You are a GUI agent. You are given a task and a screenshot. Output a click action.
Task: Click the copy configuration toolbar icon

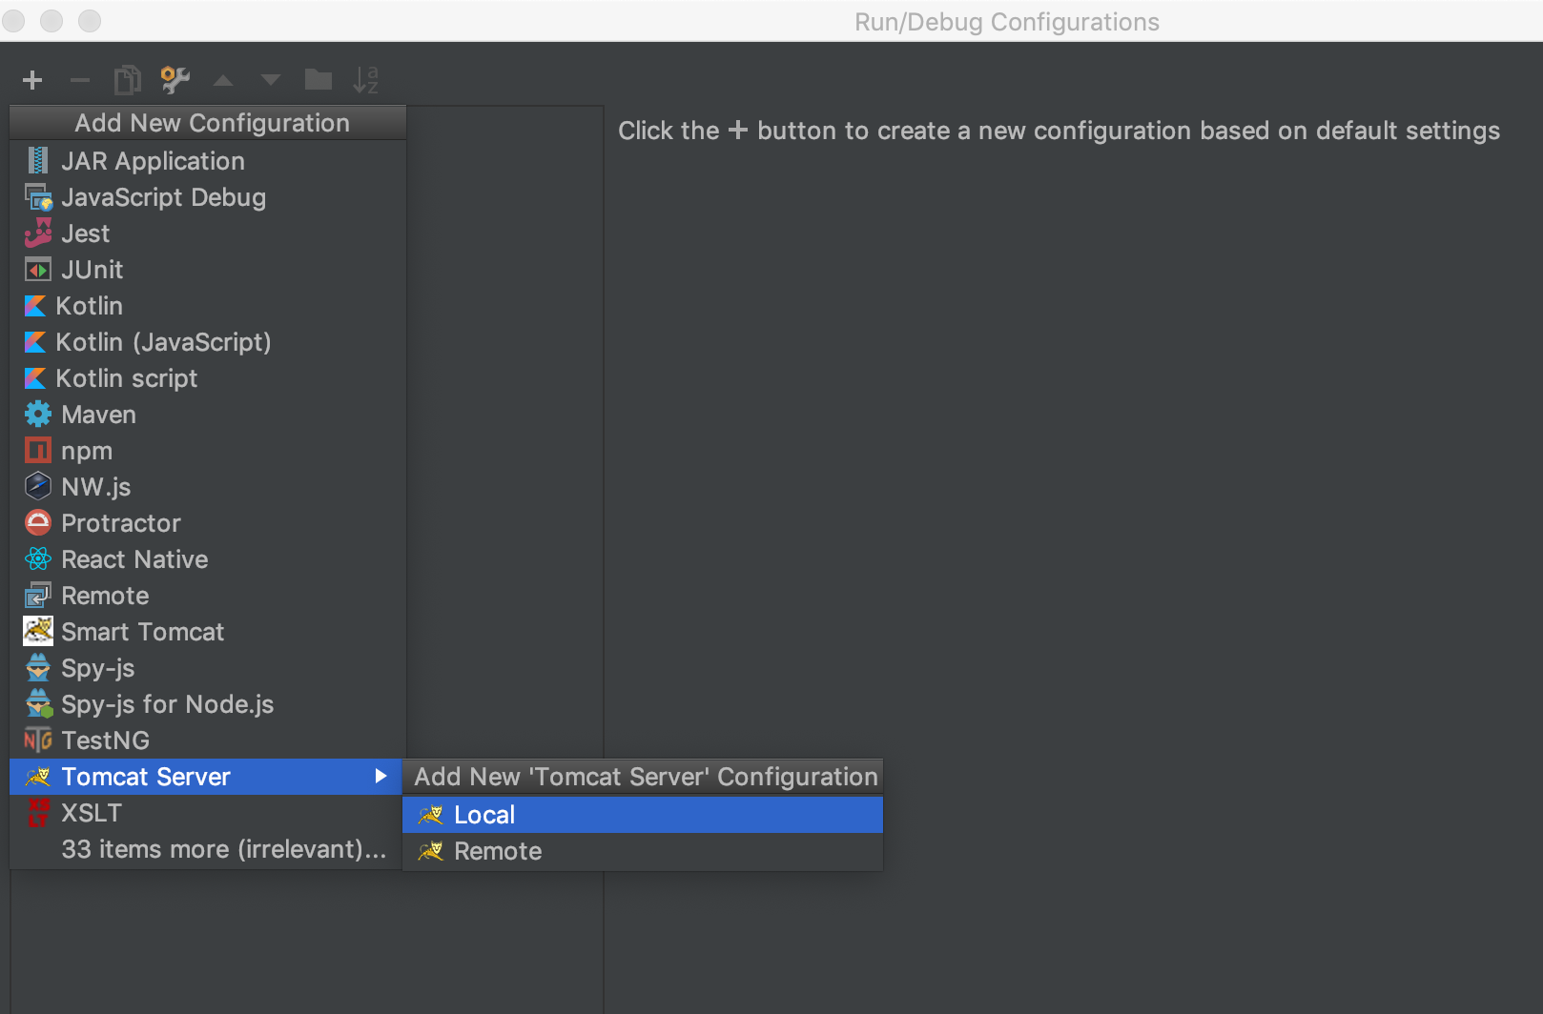(x=127, y=80)
